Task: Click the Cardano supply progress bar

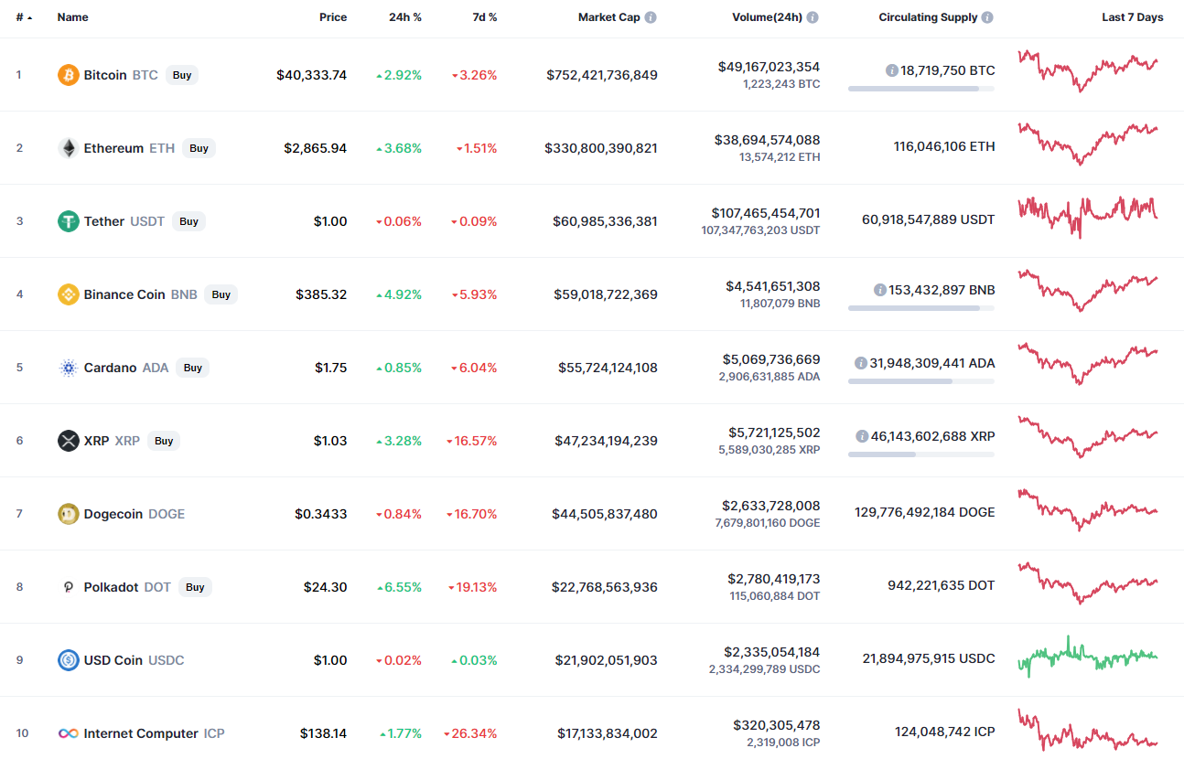Action: (x=921, y=381)
